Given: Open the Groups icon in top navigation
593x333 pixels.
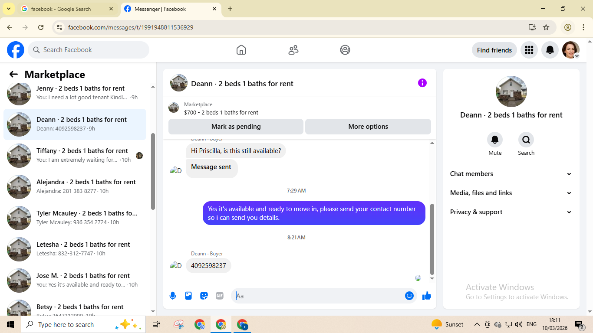Looking at the screenshot, I should 345,50.
